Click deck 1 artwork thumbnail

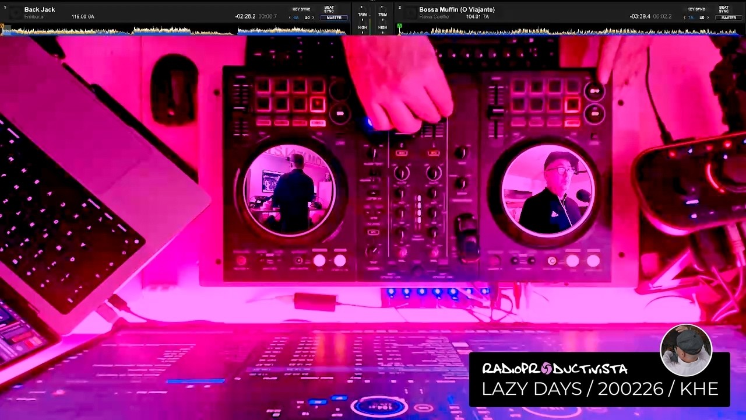tap(15, 13)
